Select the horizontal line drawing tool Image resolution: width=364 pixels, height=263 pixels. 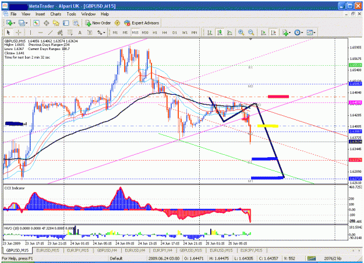pyautogui.click(x=40, y=33)
